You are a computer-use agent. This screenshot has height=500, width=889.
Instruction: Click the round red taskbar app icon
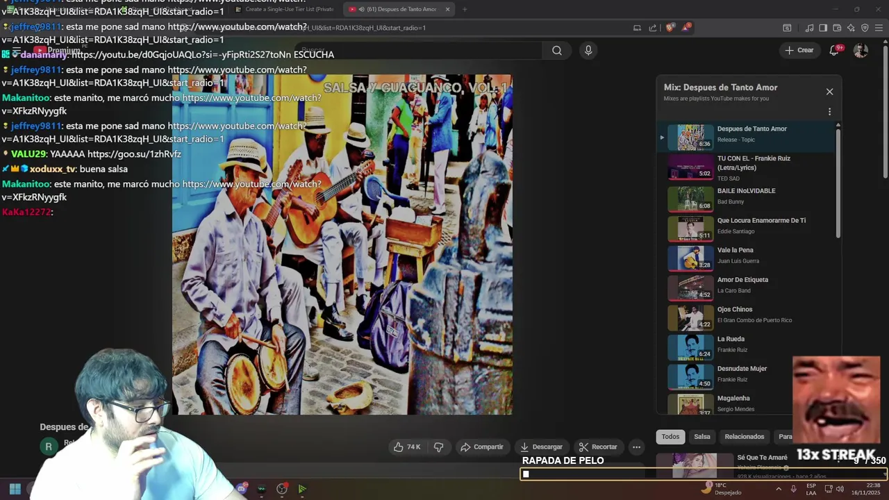[282, 489]
